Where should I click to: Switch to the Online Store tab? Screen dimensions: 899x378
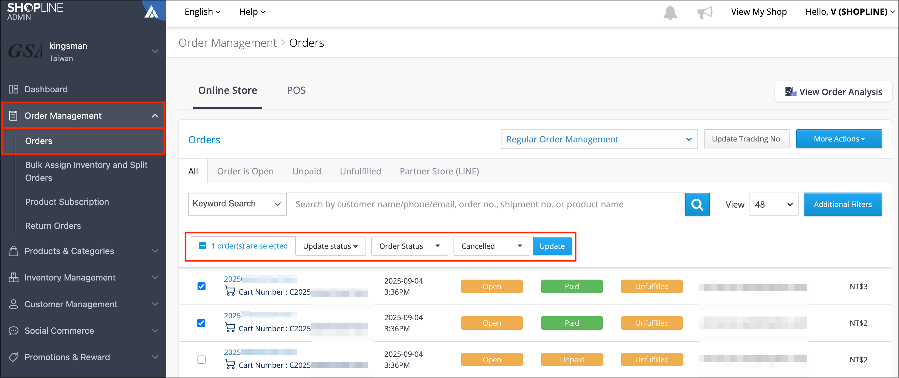coord(228,90)
